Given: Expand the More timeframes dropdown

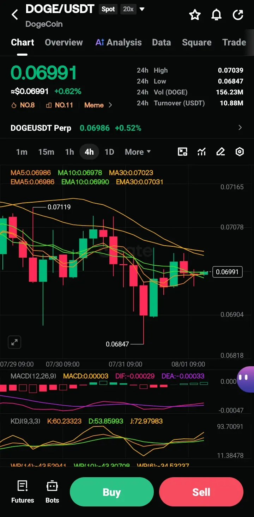Looking at the screenshot, I should [x=138, y=152].
